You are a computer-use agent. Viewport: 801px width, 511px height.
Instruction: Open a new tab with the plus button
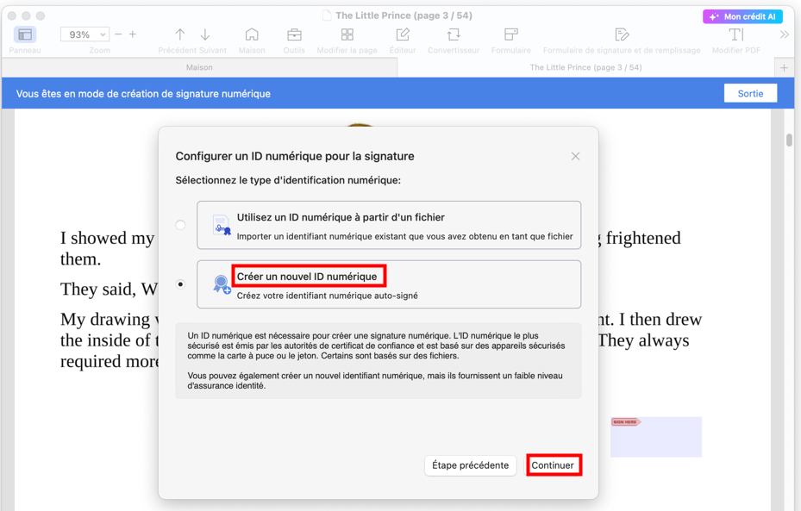point(783,66)
